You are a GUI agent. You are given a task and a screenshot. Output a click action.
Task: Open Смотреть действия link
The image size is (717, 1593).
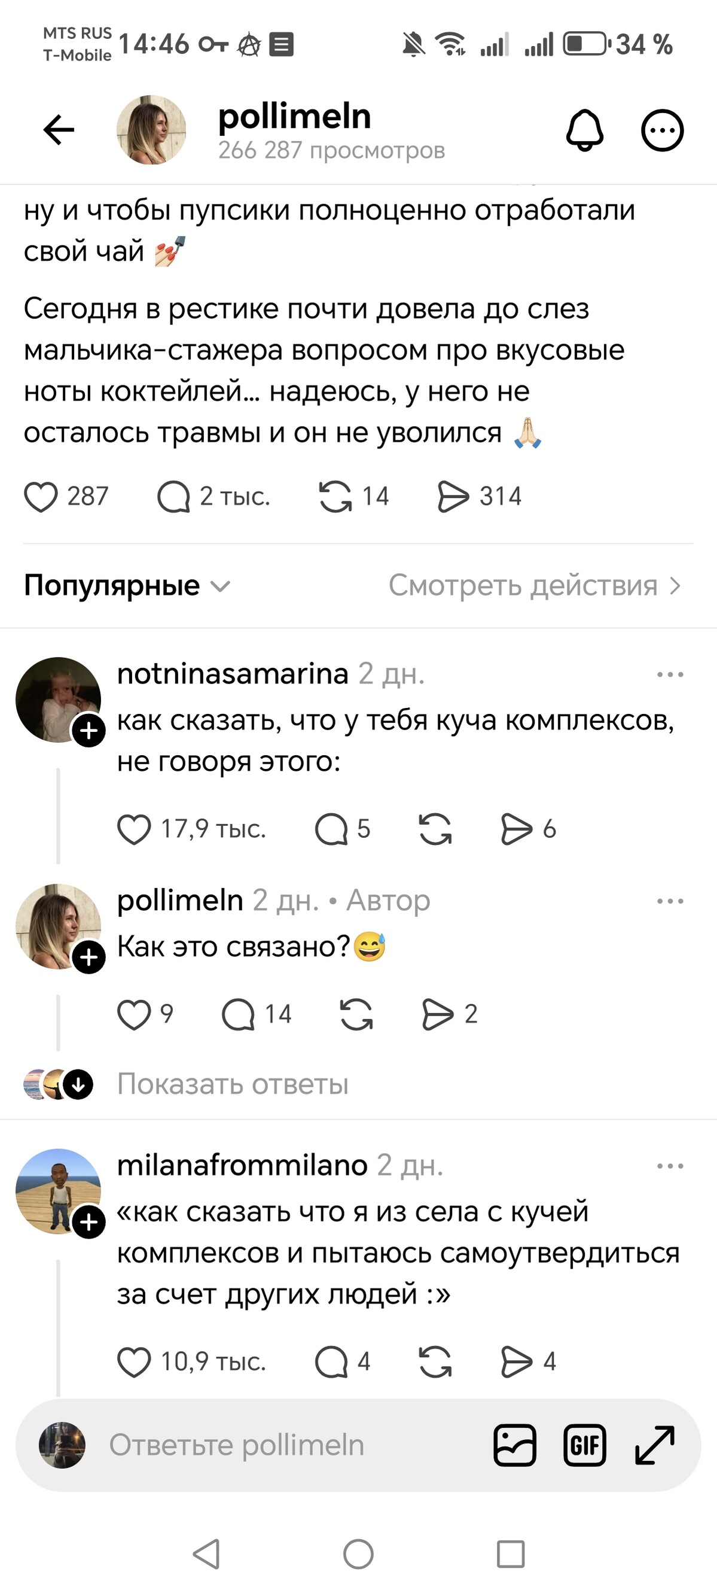pos(535,585)
